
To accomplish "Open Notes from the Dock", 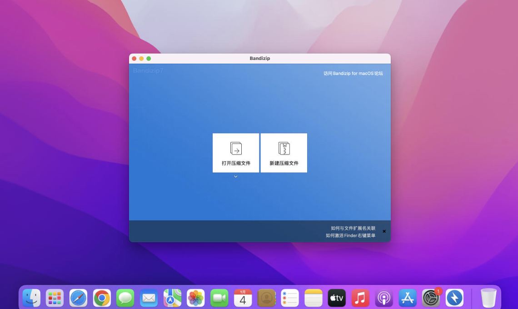I will click(313, 298).
